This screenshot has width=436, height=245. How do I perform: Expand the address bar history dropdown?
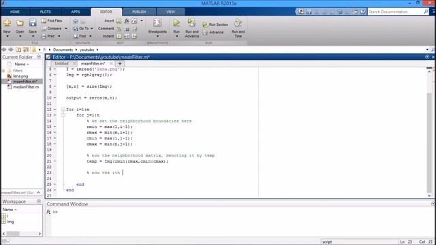pos(427,50)
